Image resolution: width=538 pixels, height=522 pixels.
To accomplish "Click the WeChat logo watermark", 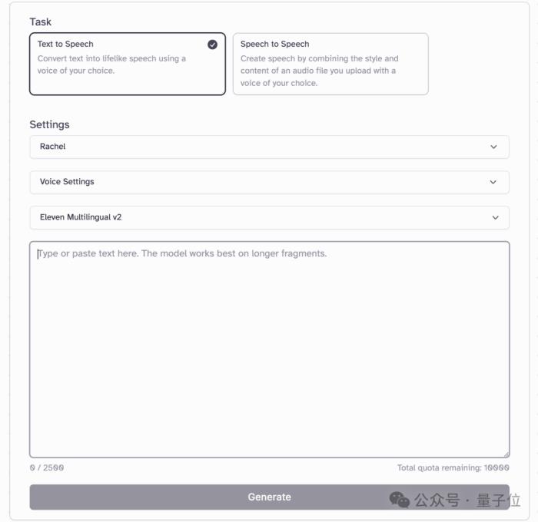I will (x=400, y=500).
